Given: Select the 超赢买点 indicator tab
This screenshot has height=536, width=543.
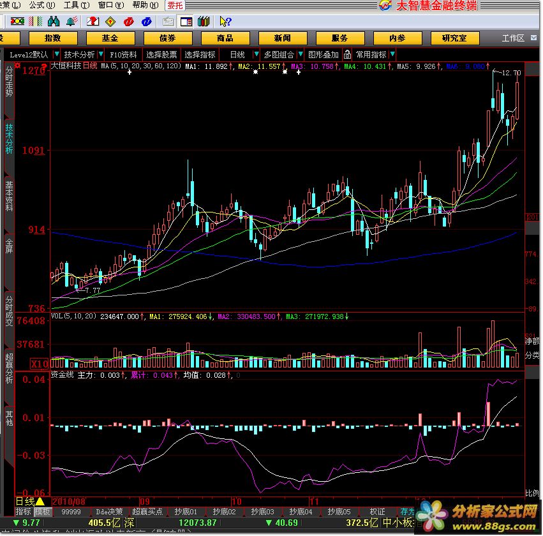Looking at the screenshot, I should click(147, 511).
